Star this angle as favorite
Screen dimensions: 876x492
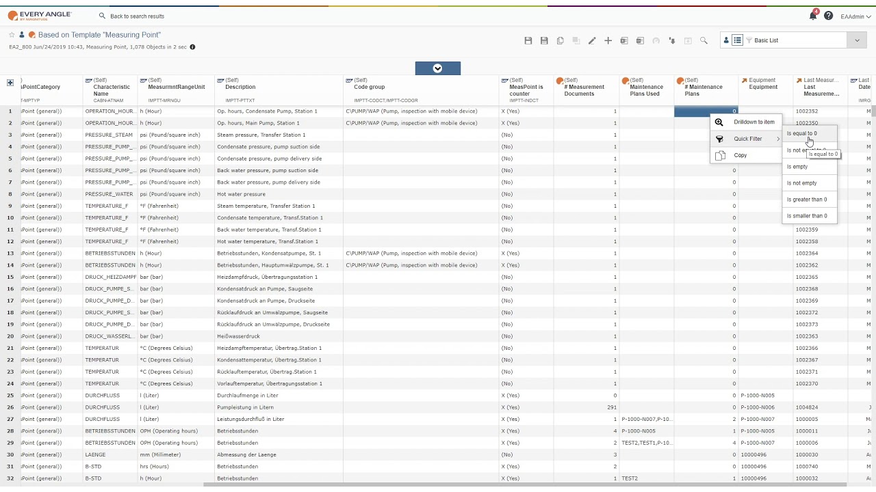12,34
